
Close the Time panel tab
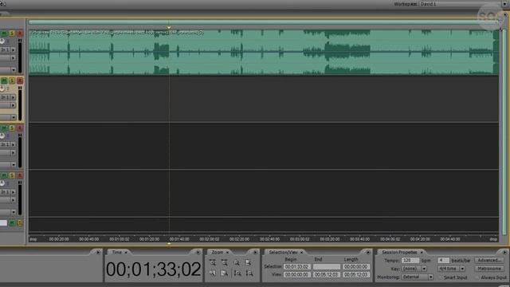(126, 253)
